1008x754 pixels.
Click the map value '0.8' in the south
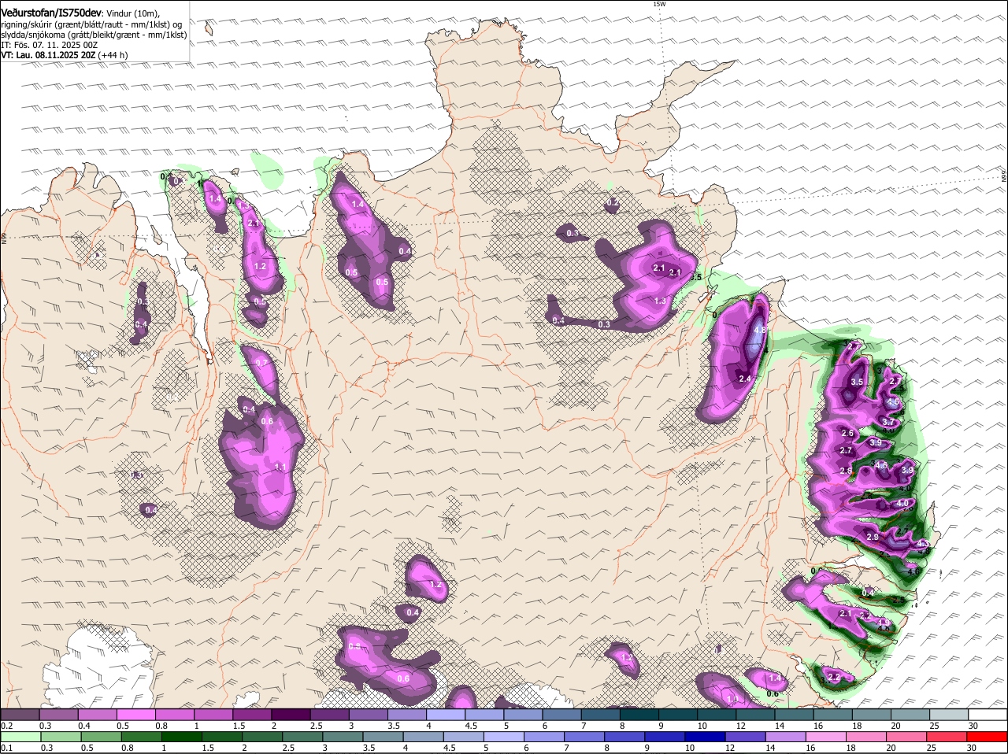[x=354, y=647]
